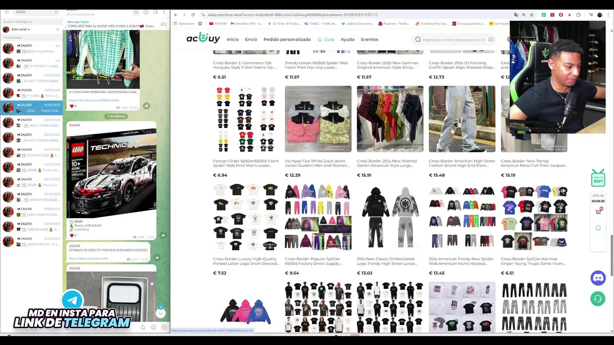614x345 pixels.
Task: Open the New Classic Embroidered Logo tracksuit
Action: (x=390, y=230)
